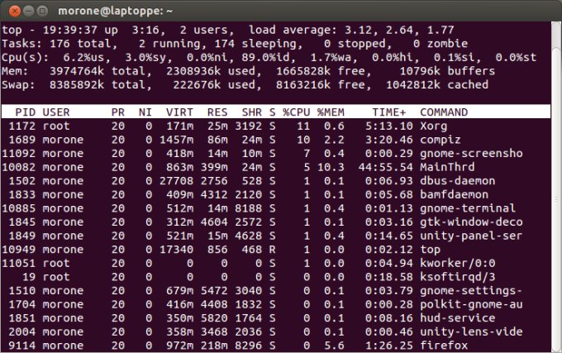The height and width of the screenshot is (353, 562).
Task: Click the TIME+ value 1:26.25 for firefox
Action: click(x=389, y=346)
